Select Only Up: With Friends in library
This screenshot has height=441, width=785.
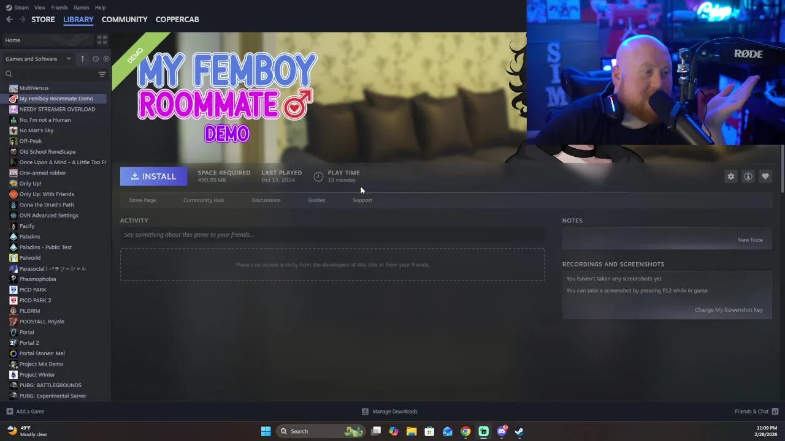tap(47, 194)
